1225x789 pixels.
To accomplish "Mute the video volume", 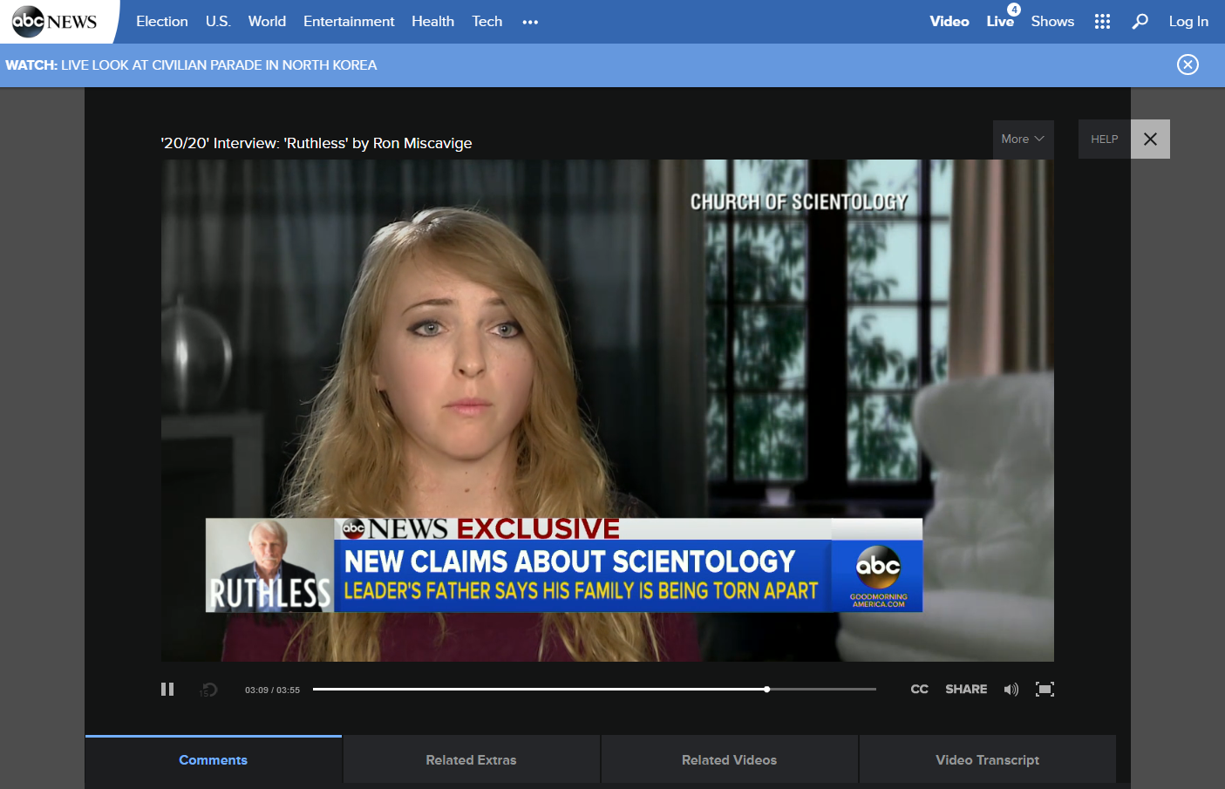I will tap(1011, 690).
